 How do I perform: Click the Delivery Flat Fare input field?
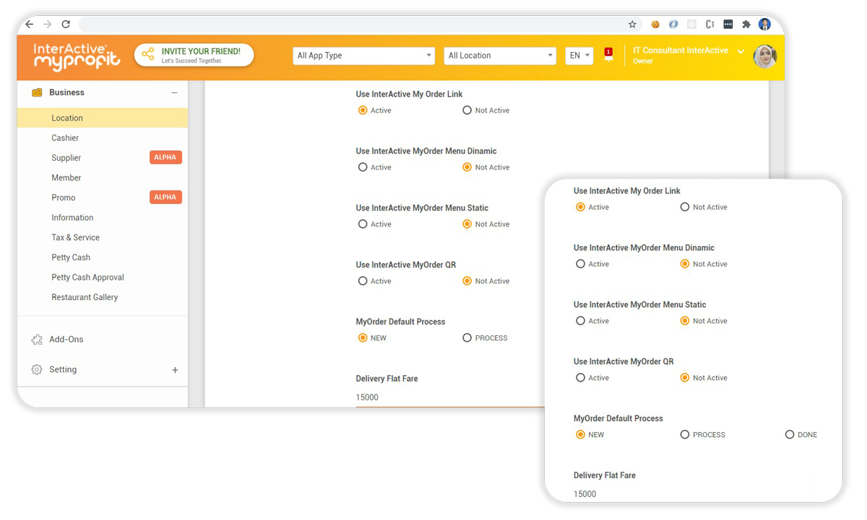[x=405, y=397]
